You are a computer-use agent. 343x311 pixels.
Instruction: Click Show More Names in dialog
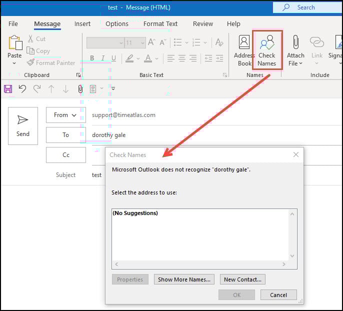click(184, 279)
